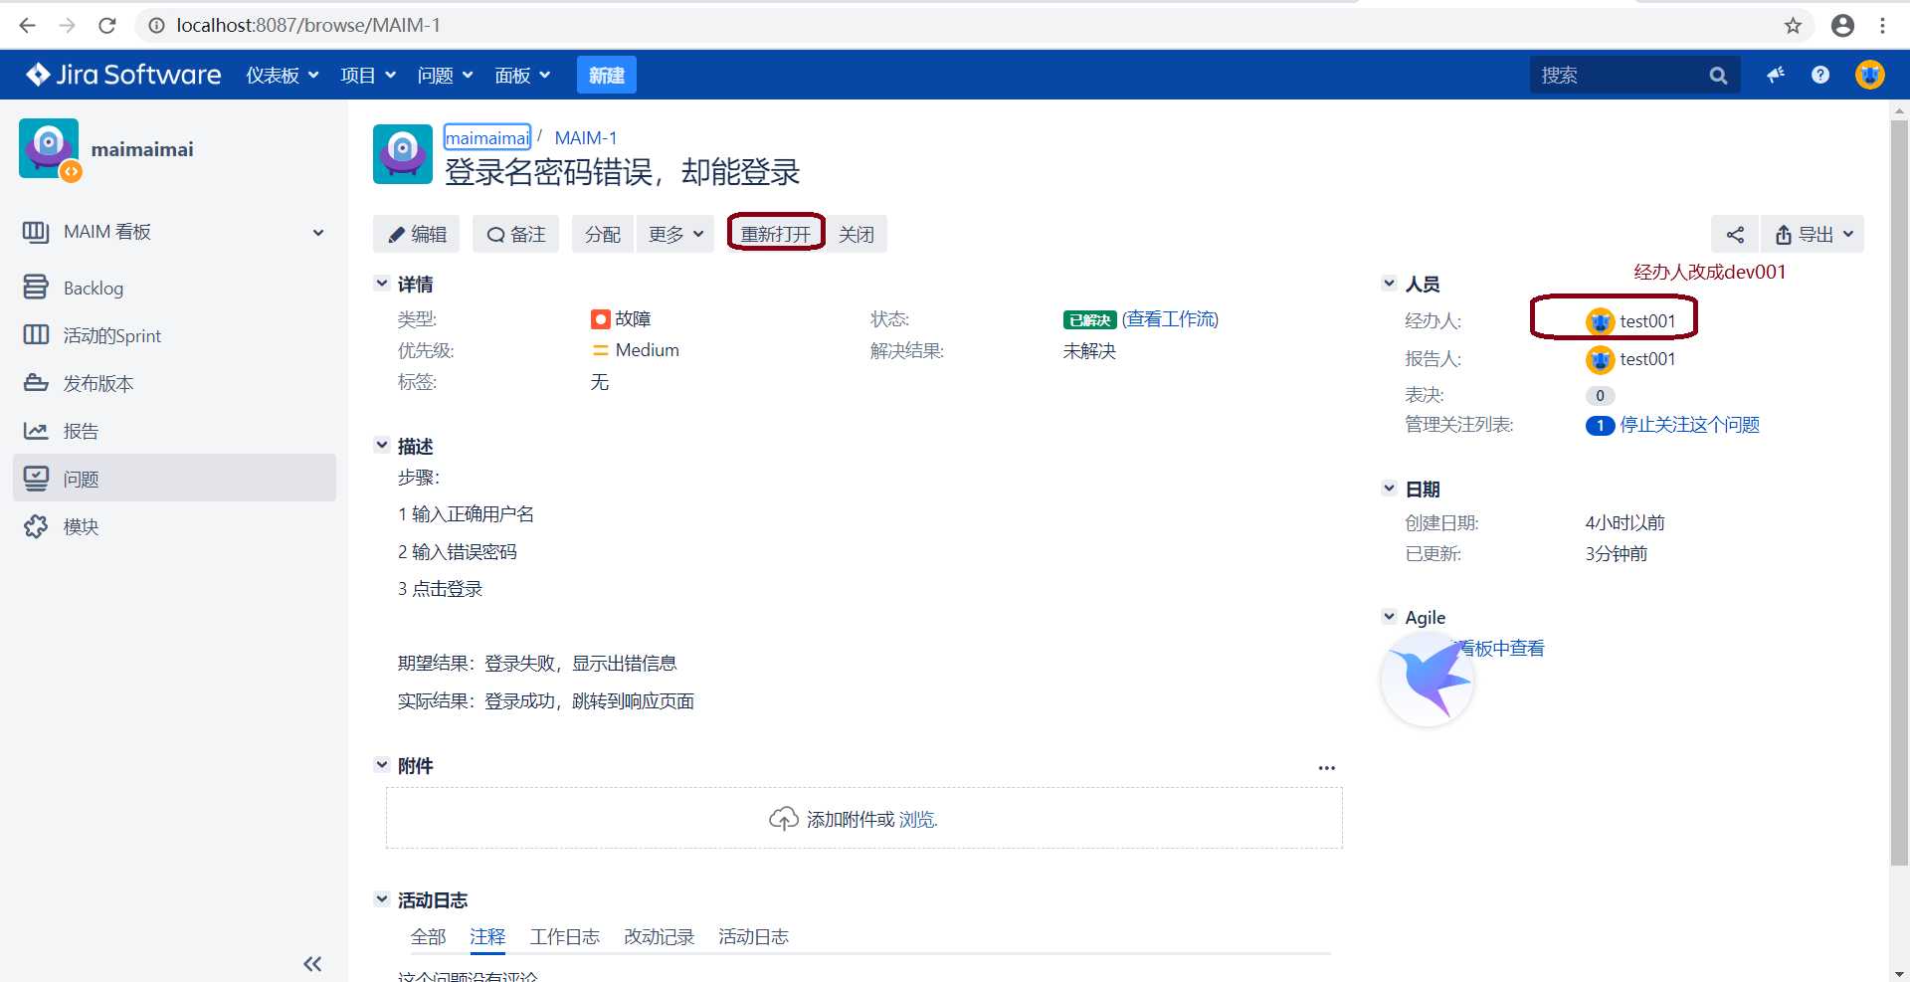The height and width of the screenshot is (982, 1910).
Task: Collapse the Agile section
Action: pyautogui.click(x=1389, y=617)
